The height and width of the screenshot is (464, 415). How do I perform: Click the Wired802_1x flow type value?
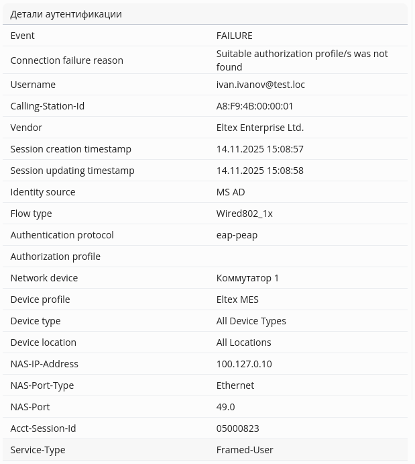pyautogui.click(x=244, y=214)
